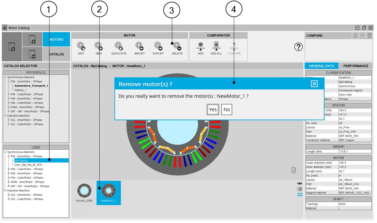
Task: Switch to grid thumbnail view mode
Action: 300,194
